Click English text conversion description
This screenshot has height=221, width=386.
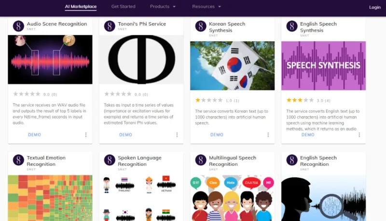coord(323,120)
